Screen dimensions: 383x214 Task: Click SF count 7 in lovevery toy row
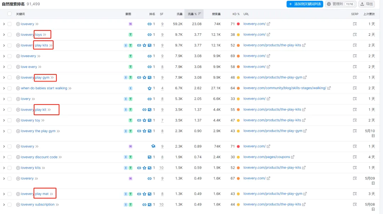[162, 120]
